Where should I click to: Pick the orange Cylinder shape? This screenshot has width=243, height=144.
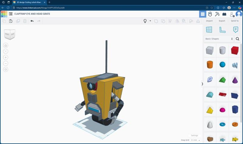tap(210, 65)
